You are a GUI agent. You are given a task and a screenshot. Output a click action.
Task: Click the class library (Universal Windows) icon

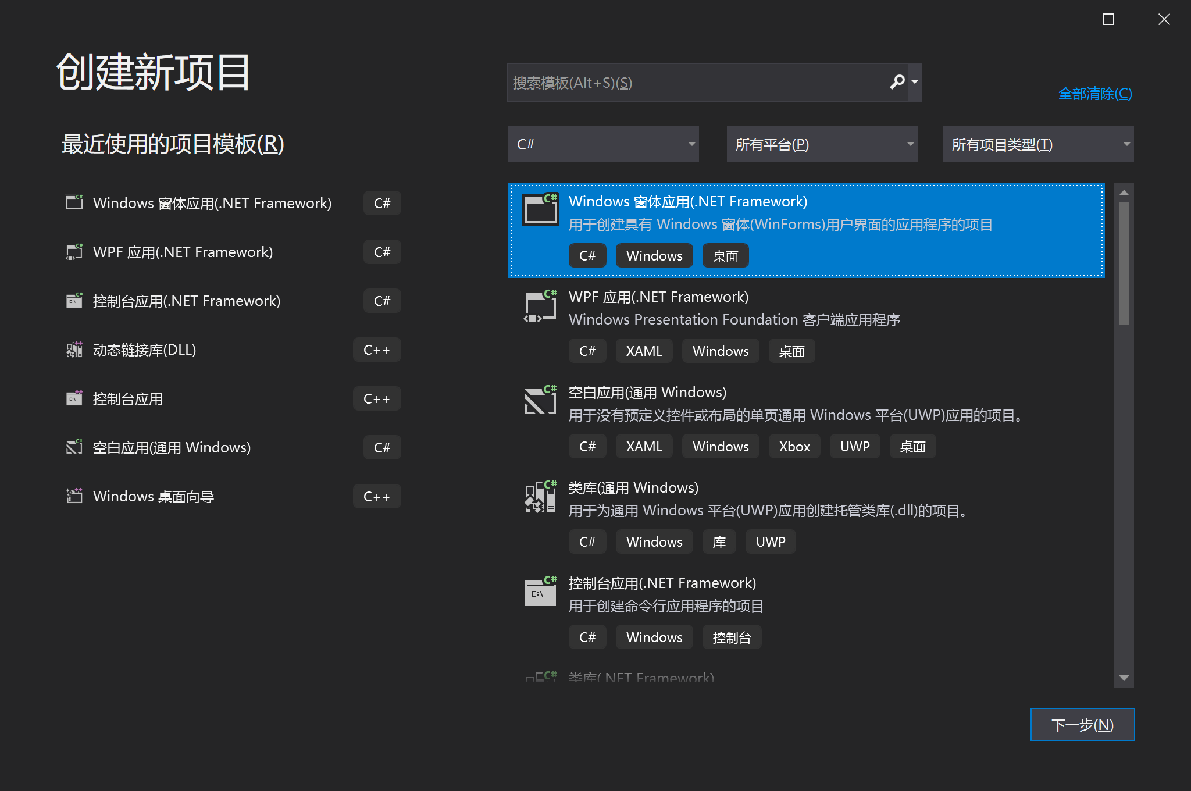[540, 496]
